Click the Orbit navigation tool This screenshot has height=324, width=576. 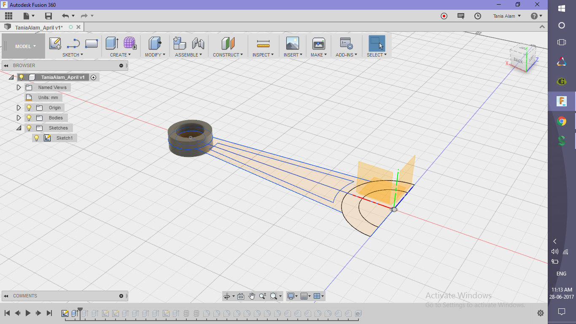227,296
